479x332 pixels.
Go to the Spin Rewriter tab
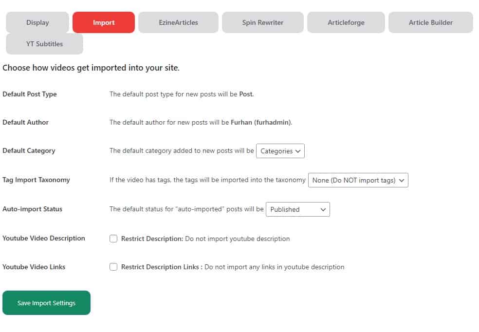[x=263, y=22]
